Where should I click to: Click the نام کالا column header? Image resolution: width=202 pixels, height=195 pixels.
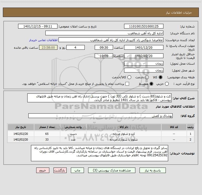[124, 127]
